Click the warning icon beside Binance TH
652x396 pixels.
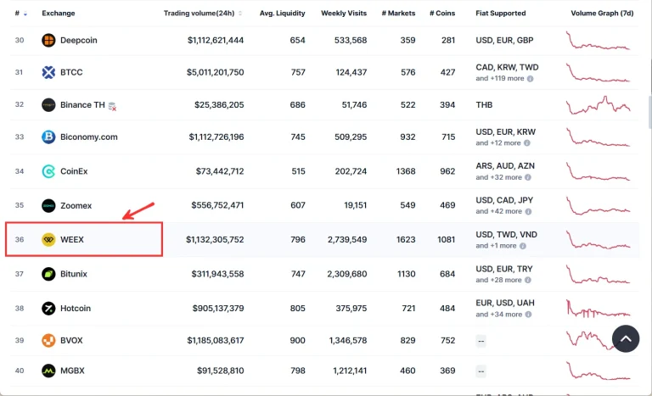[x=112, y=106]
